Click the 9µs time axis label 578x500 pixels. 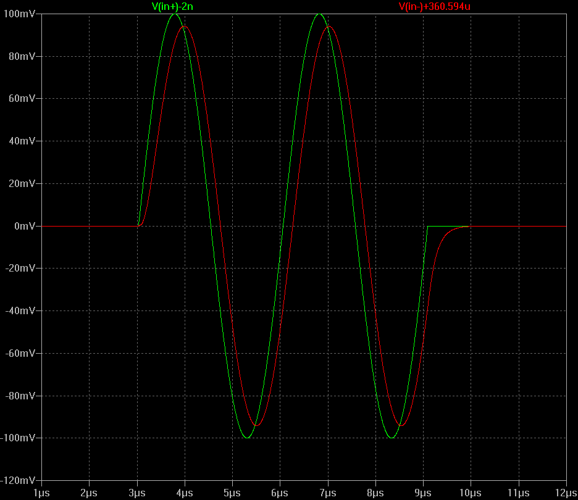click(x=423, y=493)
